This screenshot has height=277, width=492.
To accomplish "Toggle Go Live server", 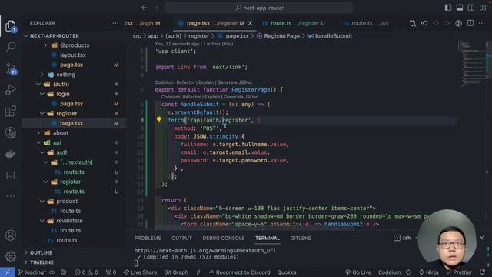I will point(358,272).
